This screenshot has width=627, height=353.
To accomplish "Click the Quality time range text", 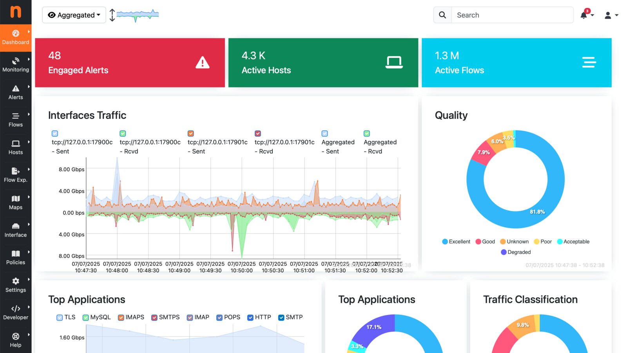I will tap(565, 265).
